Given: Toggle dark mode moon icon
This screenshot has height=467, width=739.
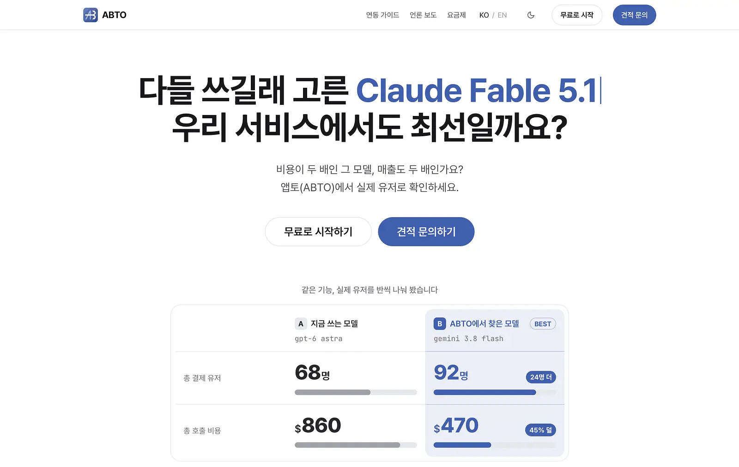Looking at the screenshot, I should (x=531, y=15).
